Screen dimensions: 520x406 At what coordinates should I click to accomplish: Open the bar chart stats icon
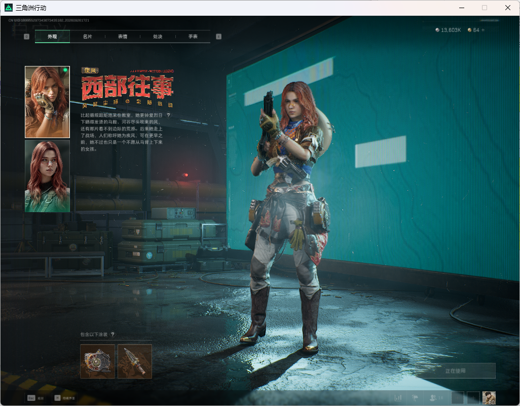398,397
